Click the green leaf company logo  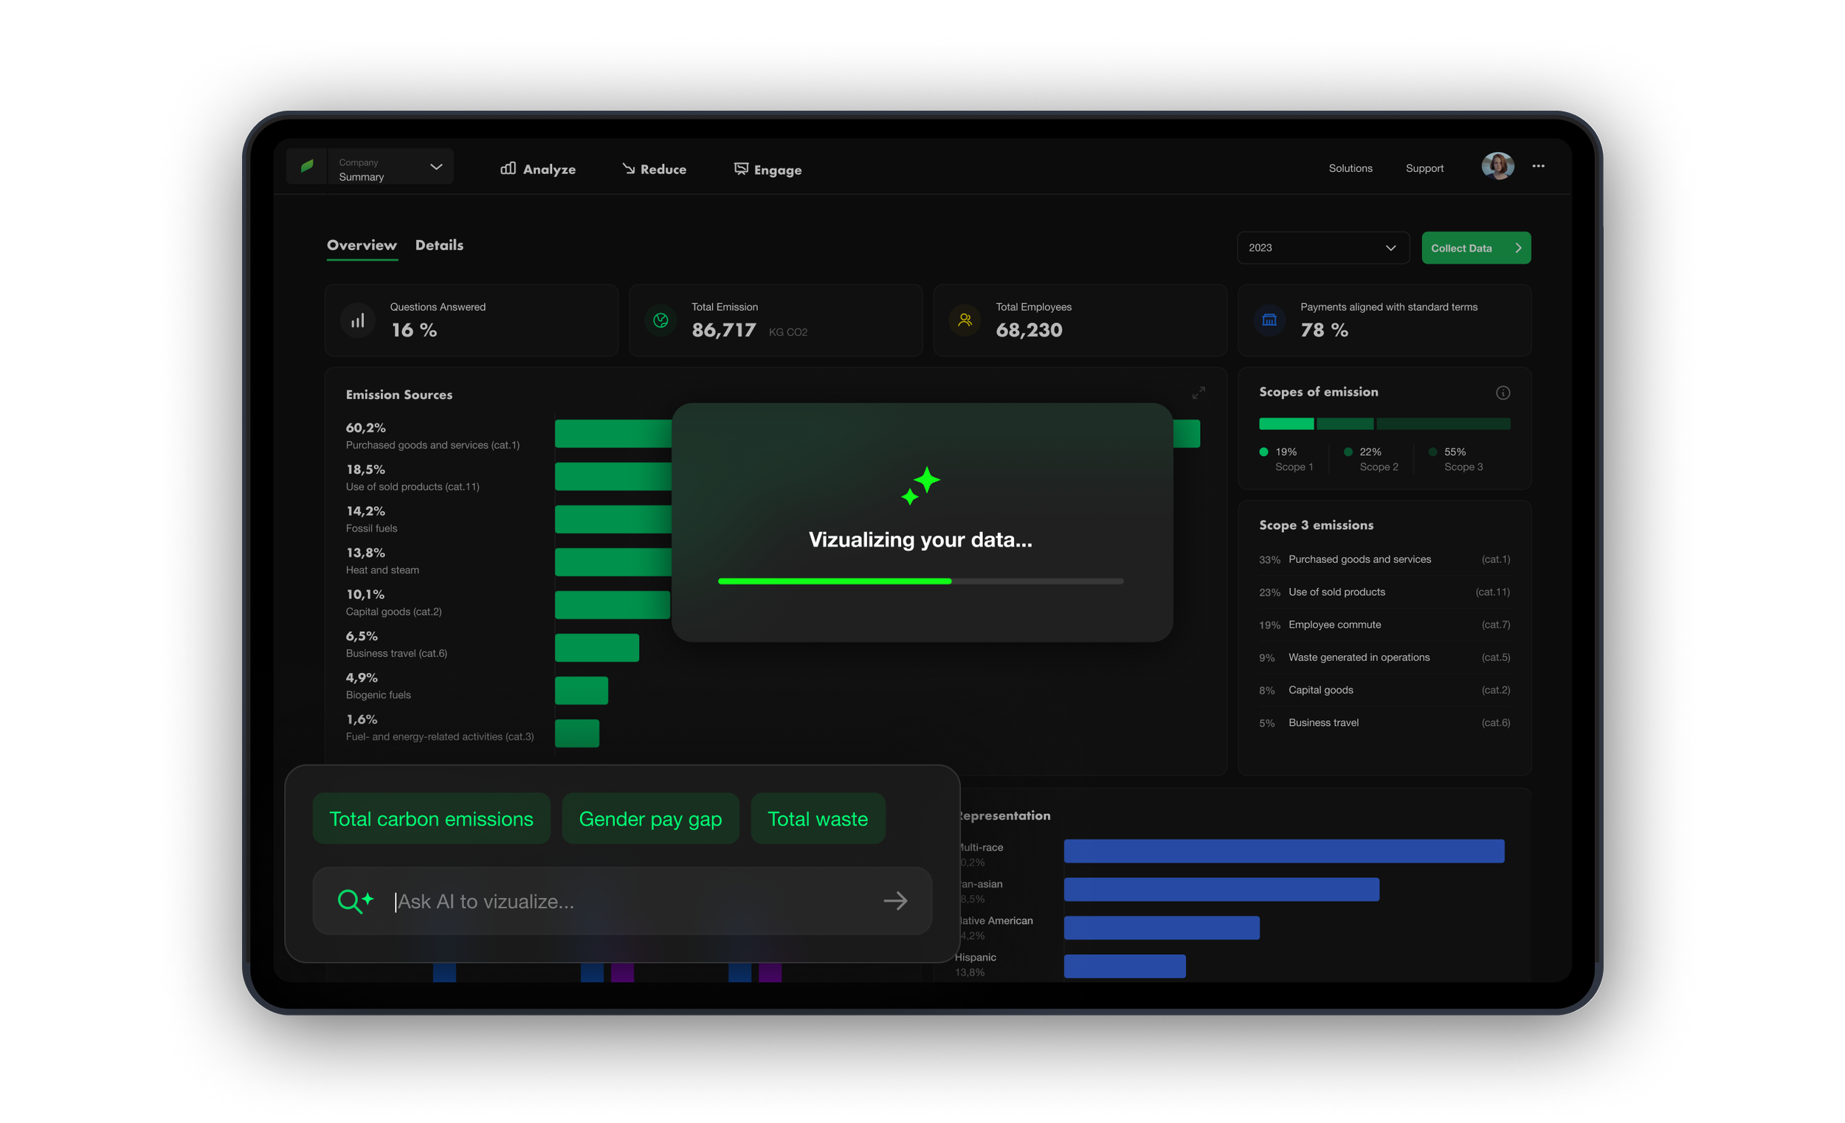(x=307, y=166)
